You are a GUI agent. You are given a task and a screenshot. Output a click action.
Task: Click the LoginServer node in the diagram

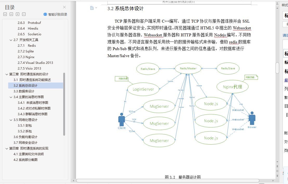point(143,89)
